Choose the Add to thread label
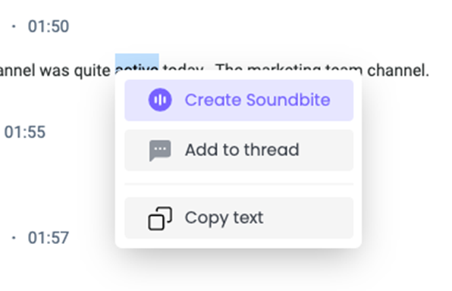Viewport: 452px width, 291px height. [242, 150]
